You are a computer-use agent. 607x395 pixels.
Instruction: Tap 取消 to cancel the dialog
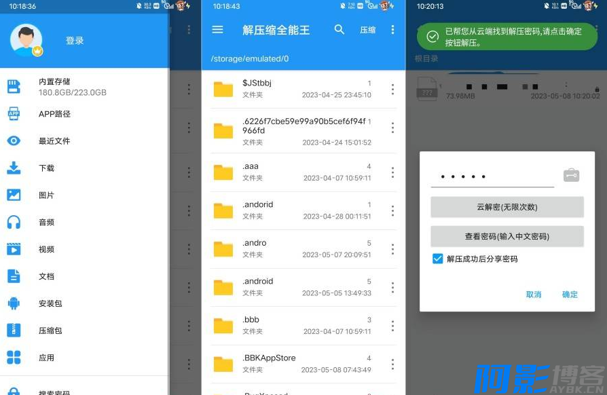[x=534, y=295]
